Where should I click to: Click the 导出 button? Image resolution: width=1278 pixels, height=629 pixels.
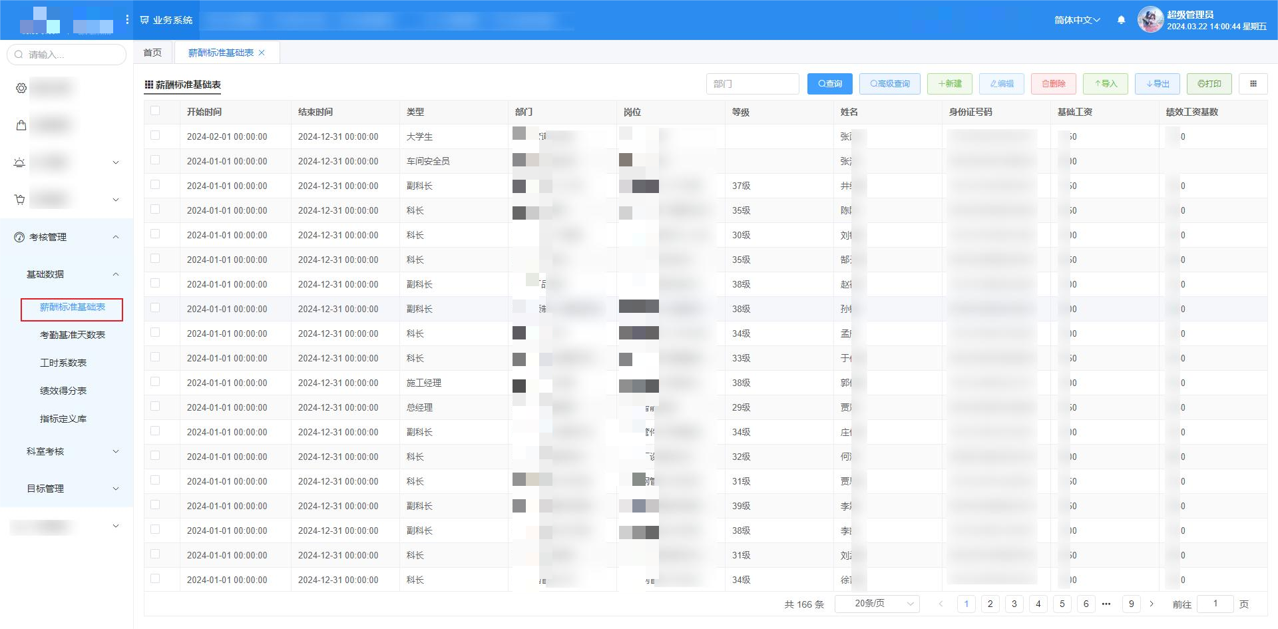point(1158,84)
